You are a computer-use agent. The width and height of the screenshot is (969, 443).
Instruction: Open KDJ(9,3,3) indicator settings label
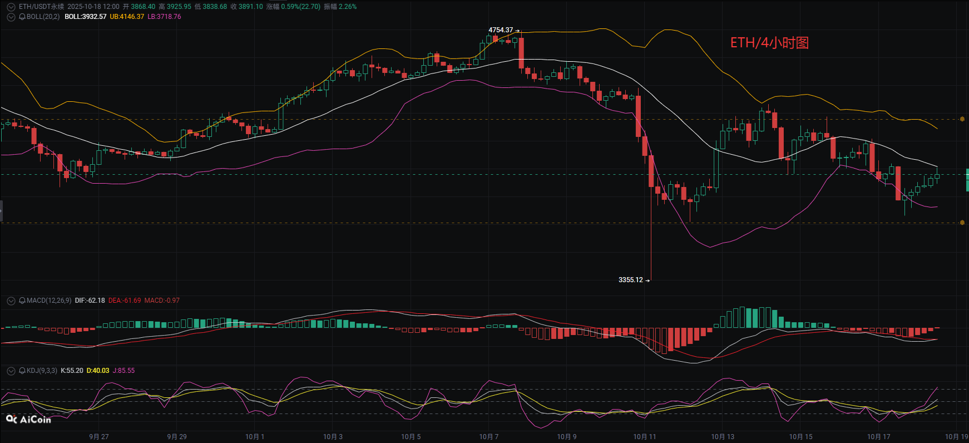point(42,371)
